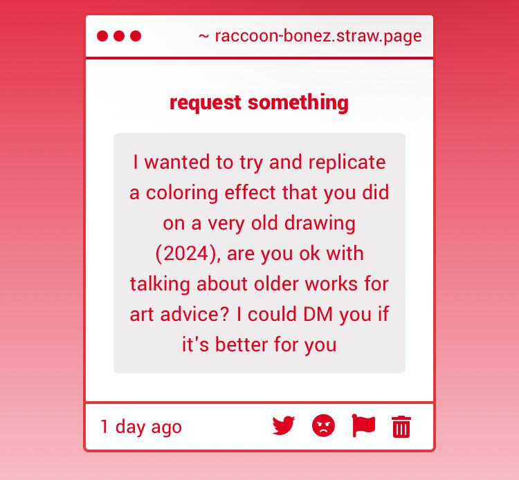Share the request via the Twitter bird icon

pos(284,426)
